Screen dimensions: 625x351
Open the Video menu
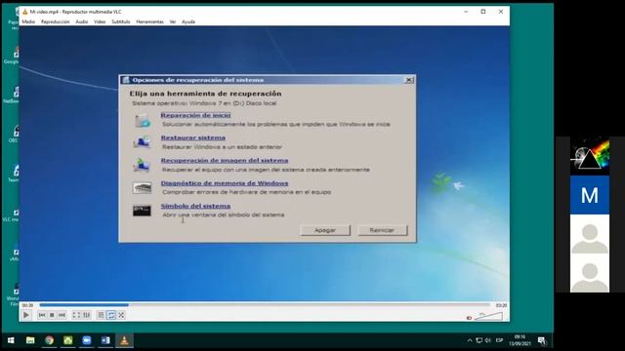click(x=100, y=21)
